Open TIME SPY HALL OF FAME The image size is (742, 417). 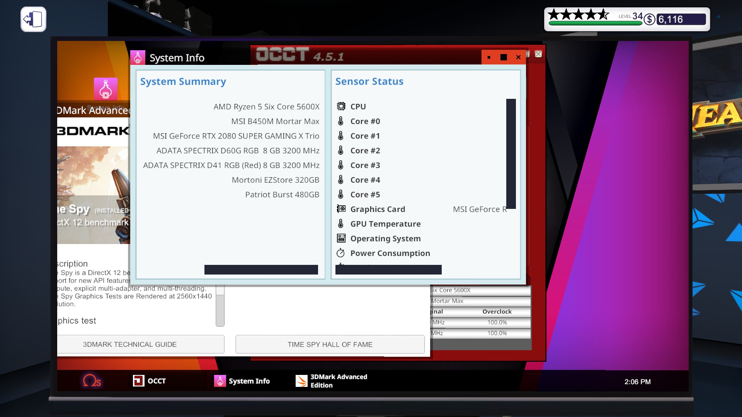pyautogui.click(x=330, y=344)
